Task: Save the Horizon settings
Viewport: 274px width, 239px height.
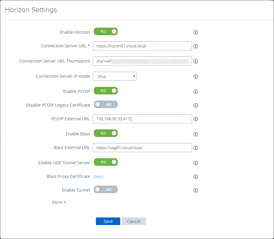Action: (108, 221)
